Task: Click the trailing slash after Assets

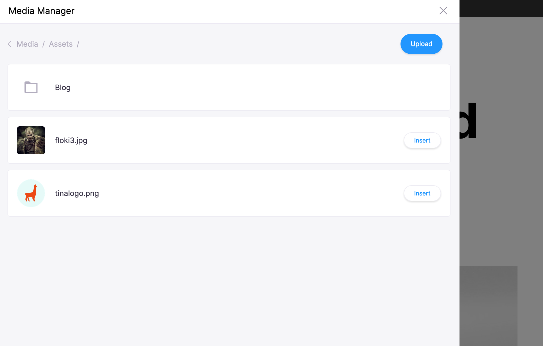Action: [x=78, y=44]
